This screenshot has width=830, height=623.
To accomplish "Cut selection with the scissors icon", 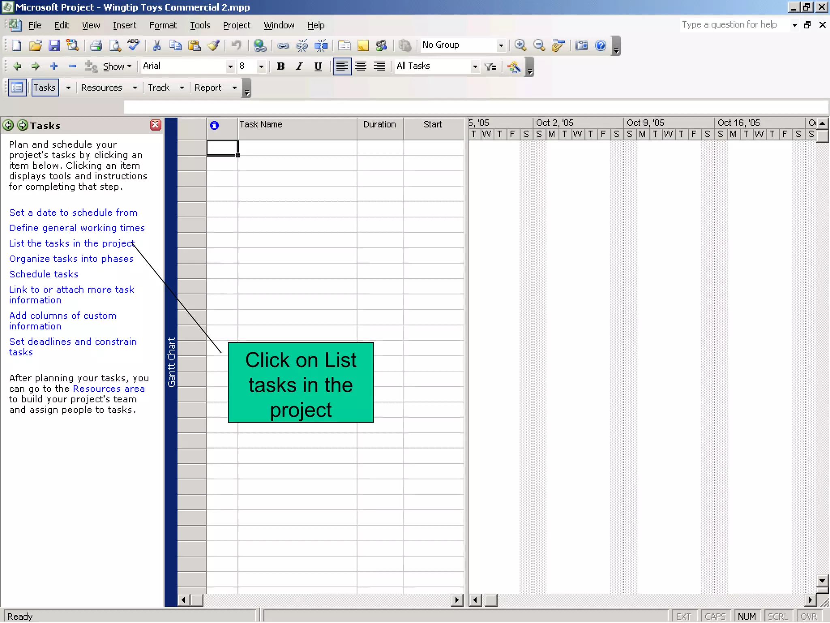I will pyautogui.click(x=156, y=45).
